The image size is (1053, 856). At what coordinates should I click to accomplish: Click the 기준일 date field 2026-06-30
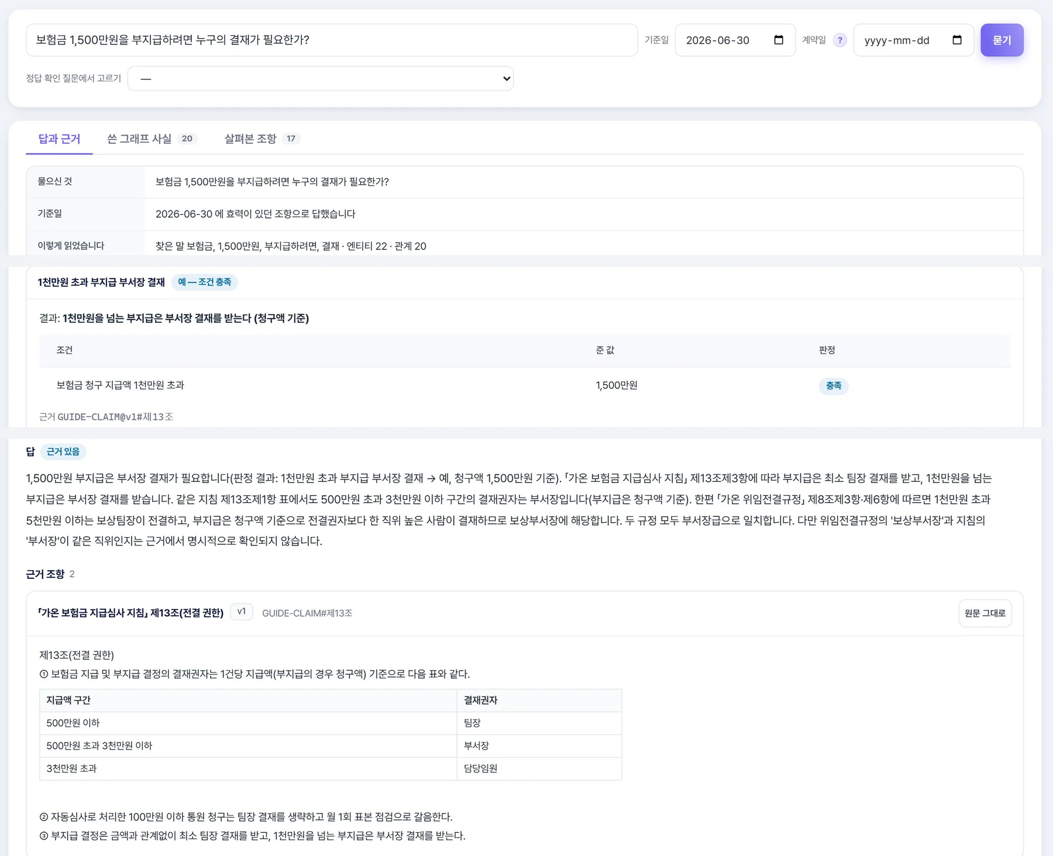point(735,40)
